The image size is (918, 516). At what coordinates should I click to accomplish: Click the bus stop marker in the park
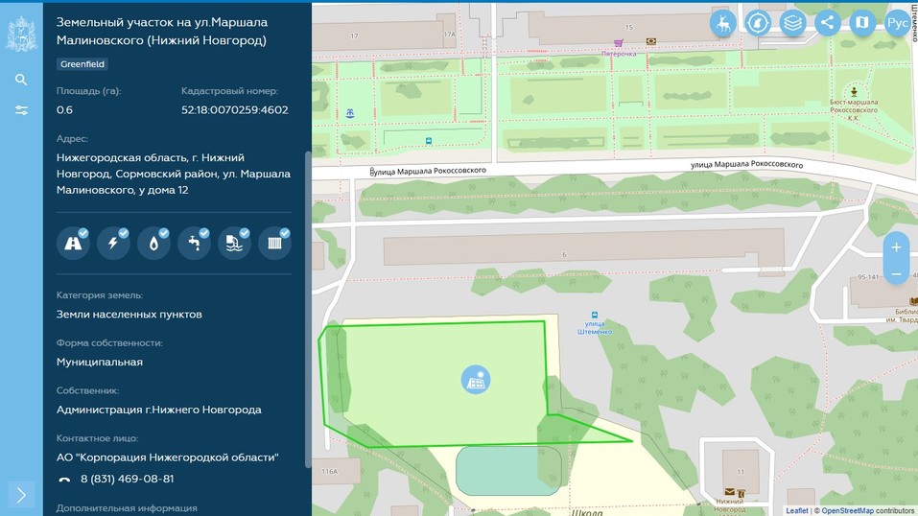pyautogui.click(x=429, y=141)
